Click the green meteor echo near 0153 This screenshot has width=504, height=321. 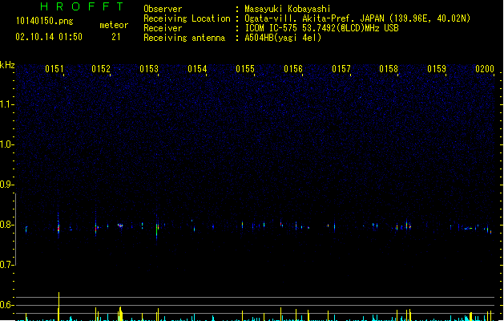click(157, 230)
